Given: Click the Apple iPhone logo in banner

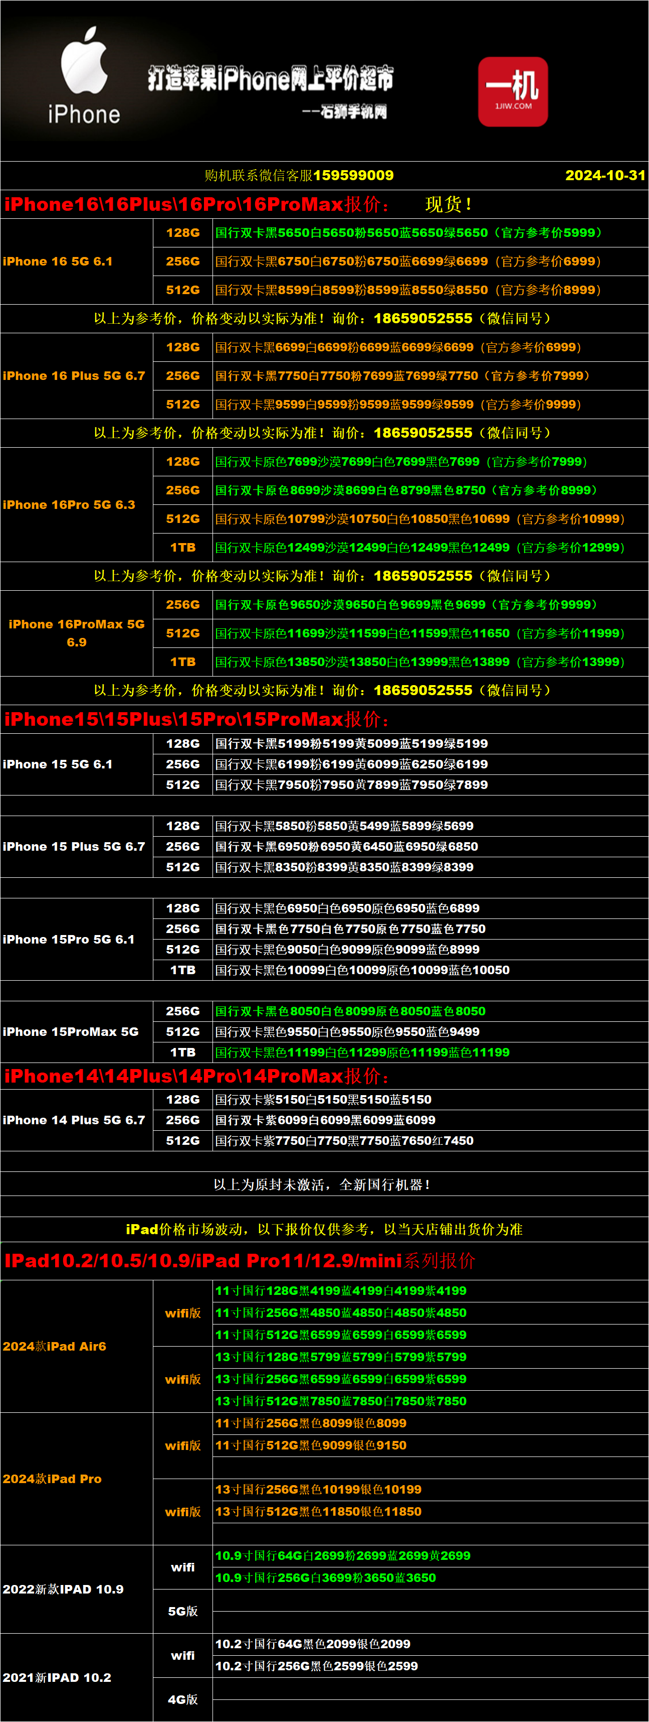Looking at the screenshot, I should point(84,76).
